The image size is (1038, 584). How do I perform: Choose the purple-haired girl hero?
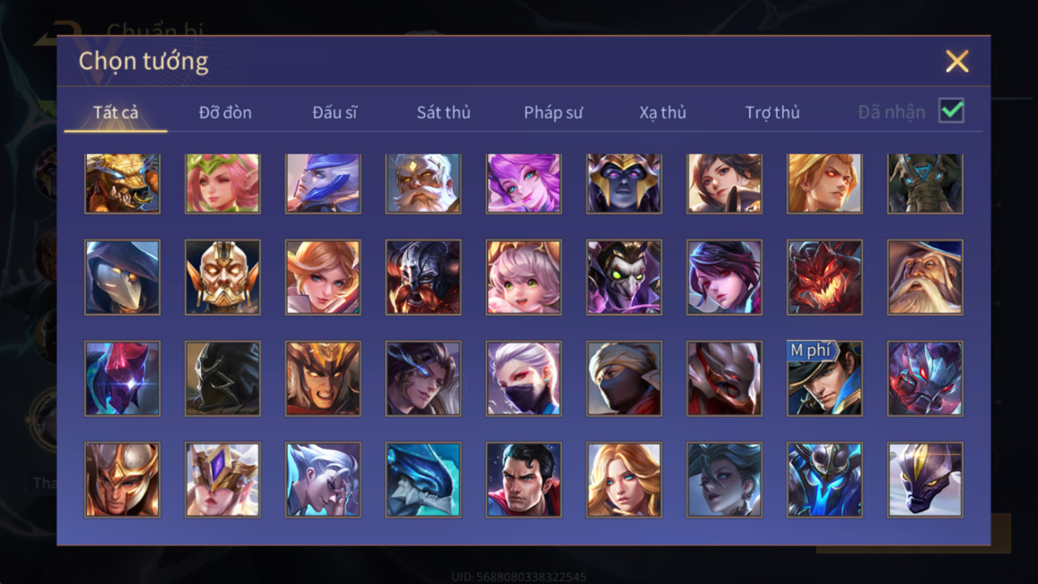click(x=524, y=183)
